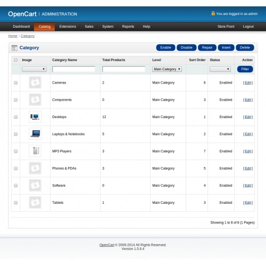266x266 pixels.
Task: Open the Status filter dropdown
Action: pos(220,69)
